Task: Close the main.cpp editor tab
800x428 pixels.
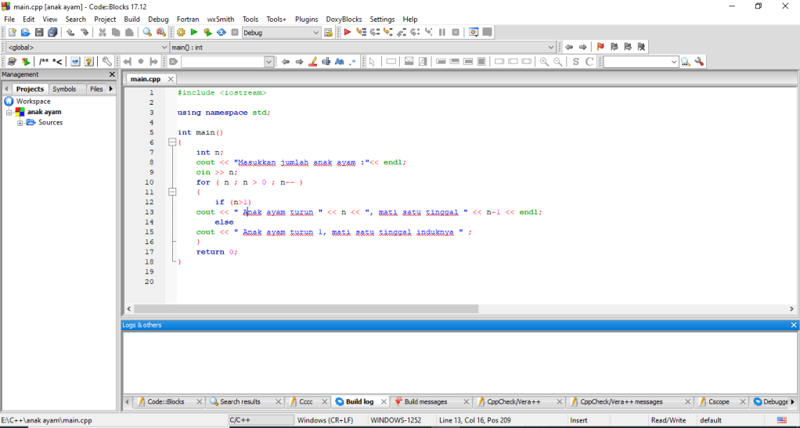Action: tap(171, 79)
